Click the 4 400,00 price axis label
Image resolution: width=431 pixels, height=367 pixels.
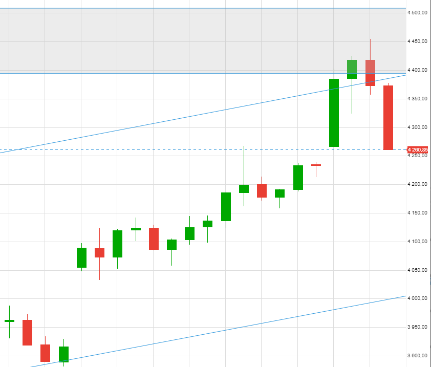click(x=419, y=70)
